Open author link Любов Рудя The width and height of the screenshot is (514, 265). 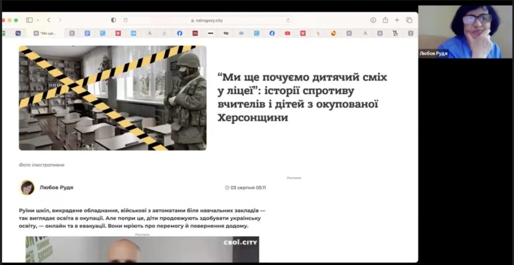pyautogui.click(x=56, y=188)
